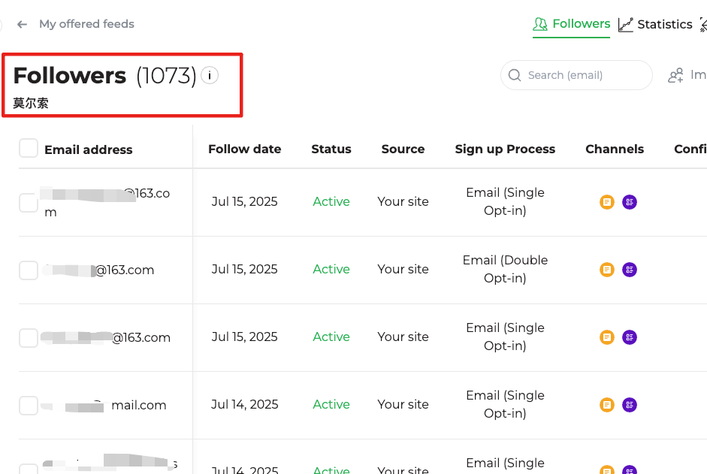Viewport: 707px width, 474px height.
Task: Select the checkbox for the mail.com follower
Action: point(29,406)
